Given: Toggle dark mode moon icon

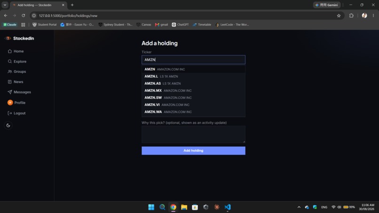Looking at the screenshot, I should coord(8,125).
